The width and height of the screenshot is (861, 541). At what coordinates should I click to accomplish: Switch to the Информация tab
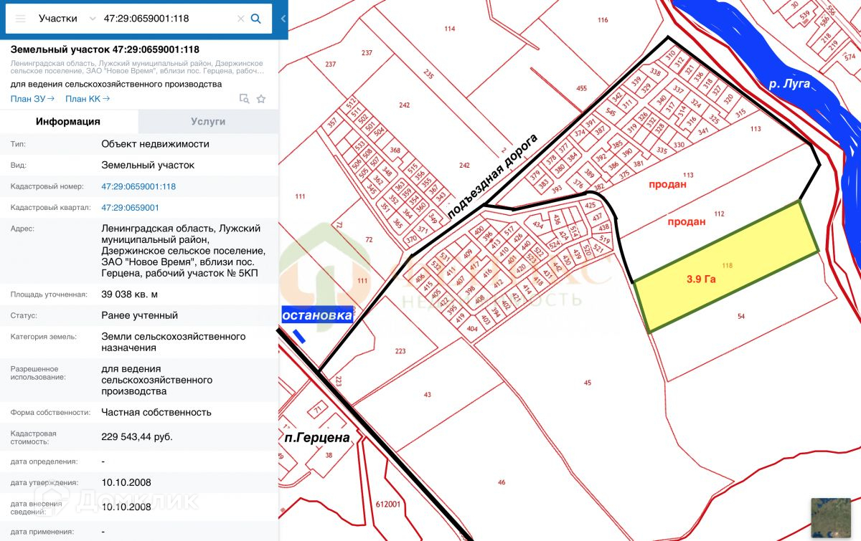pyautogui.click(x=68, y=122)
